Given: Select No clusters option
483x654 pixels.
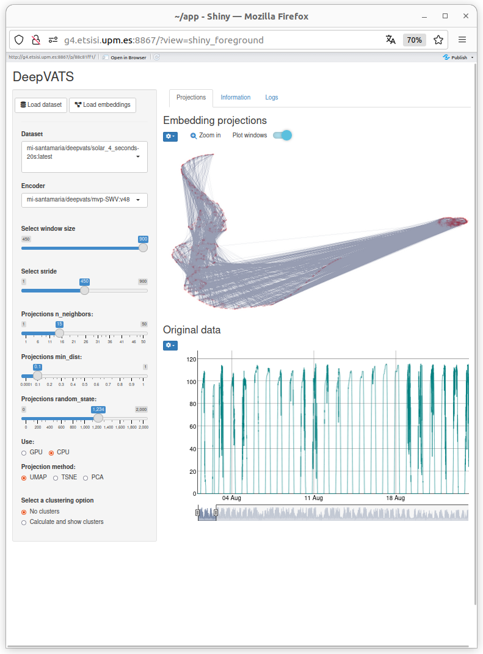Looking at the screenshot, I should click(x=24, y=512).
